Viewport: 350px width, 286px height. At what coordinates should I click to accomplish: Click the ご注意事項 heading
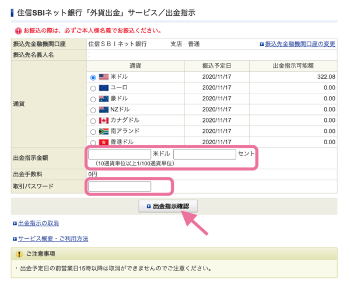click(x=41, y=254)
